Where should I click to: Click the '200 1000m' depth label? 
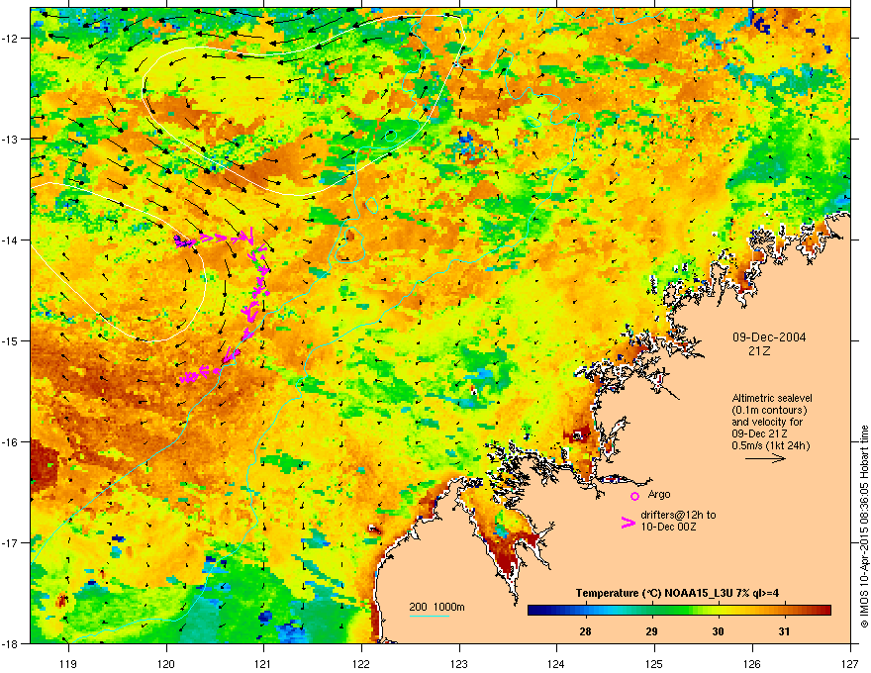tap(436, 607)
